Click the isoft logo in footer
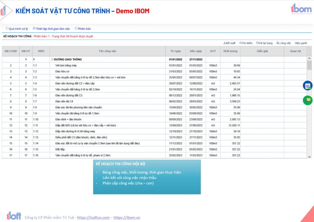Viewport: 314px width, 222px height. pos(14,216)
